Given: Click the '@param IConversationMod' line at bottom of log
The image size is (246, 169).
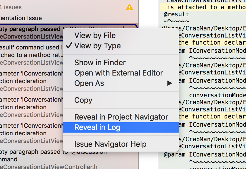Looking at the screenshot, I should [x=205, y=155].
